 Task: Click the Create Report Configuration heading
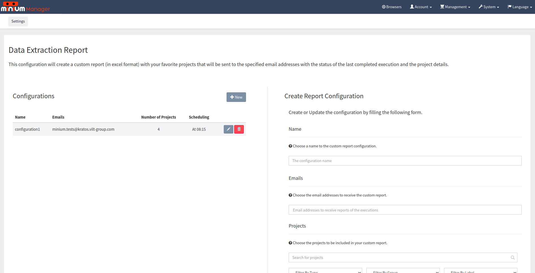coord(324,96)
